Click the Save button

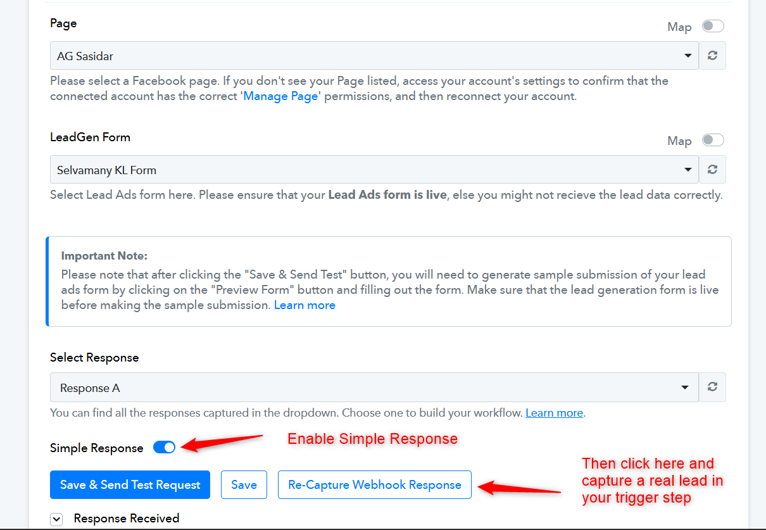(244, 484)
